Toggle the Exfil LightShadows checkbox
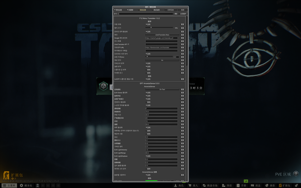301x188 pixels. point(146,156)
